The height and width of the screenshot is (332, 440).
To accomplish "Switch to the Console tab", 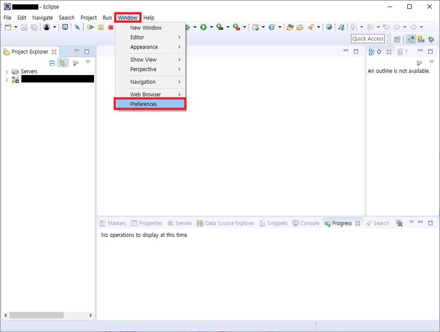I will (306, 223).
